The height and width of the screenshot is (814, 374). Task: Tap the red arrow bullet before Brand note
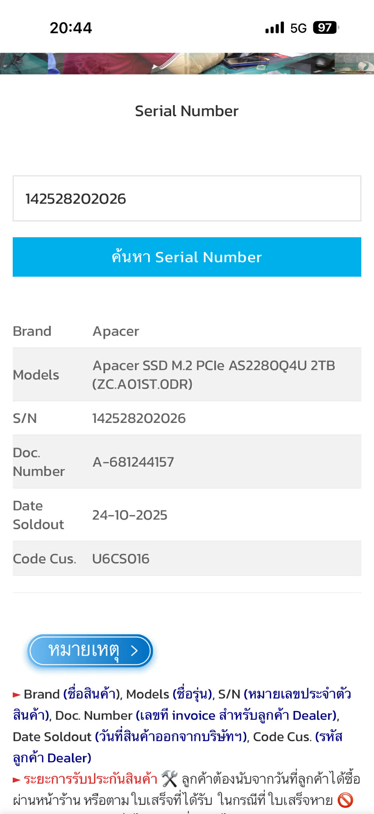tap(17, 695)
